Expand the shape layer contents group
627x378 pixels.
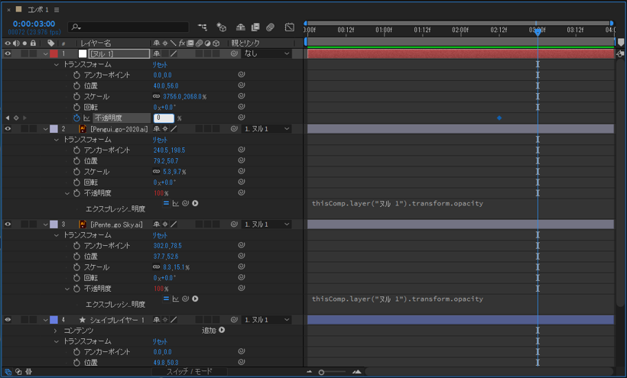coord(56,331)
